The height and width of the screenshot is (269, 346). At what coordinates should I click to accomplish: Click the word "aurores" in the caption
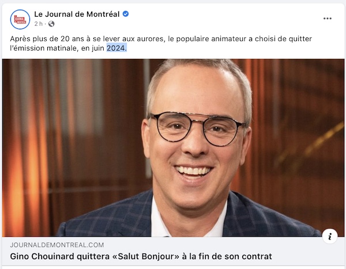tap(151, 39)
